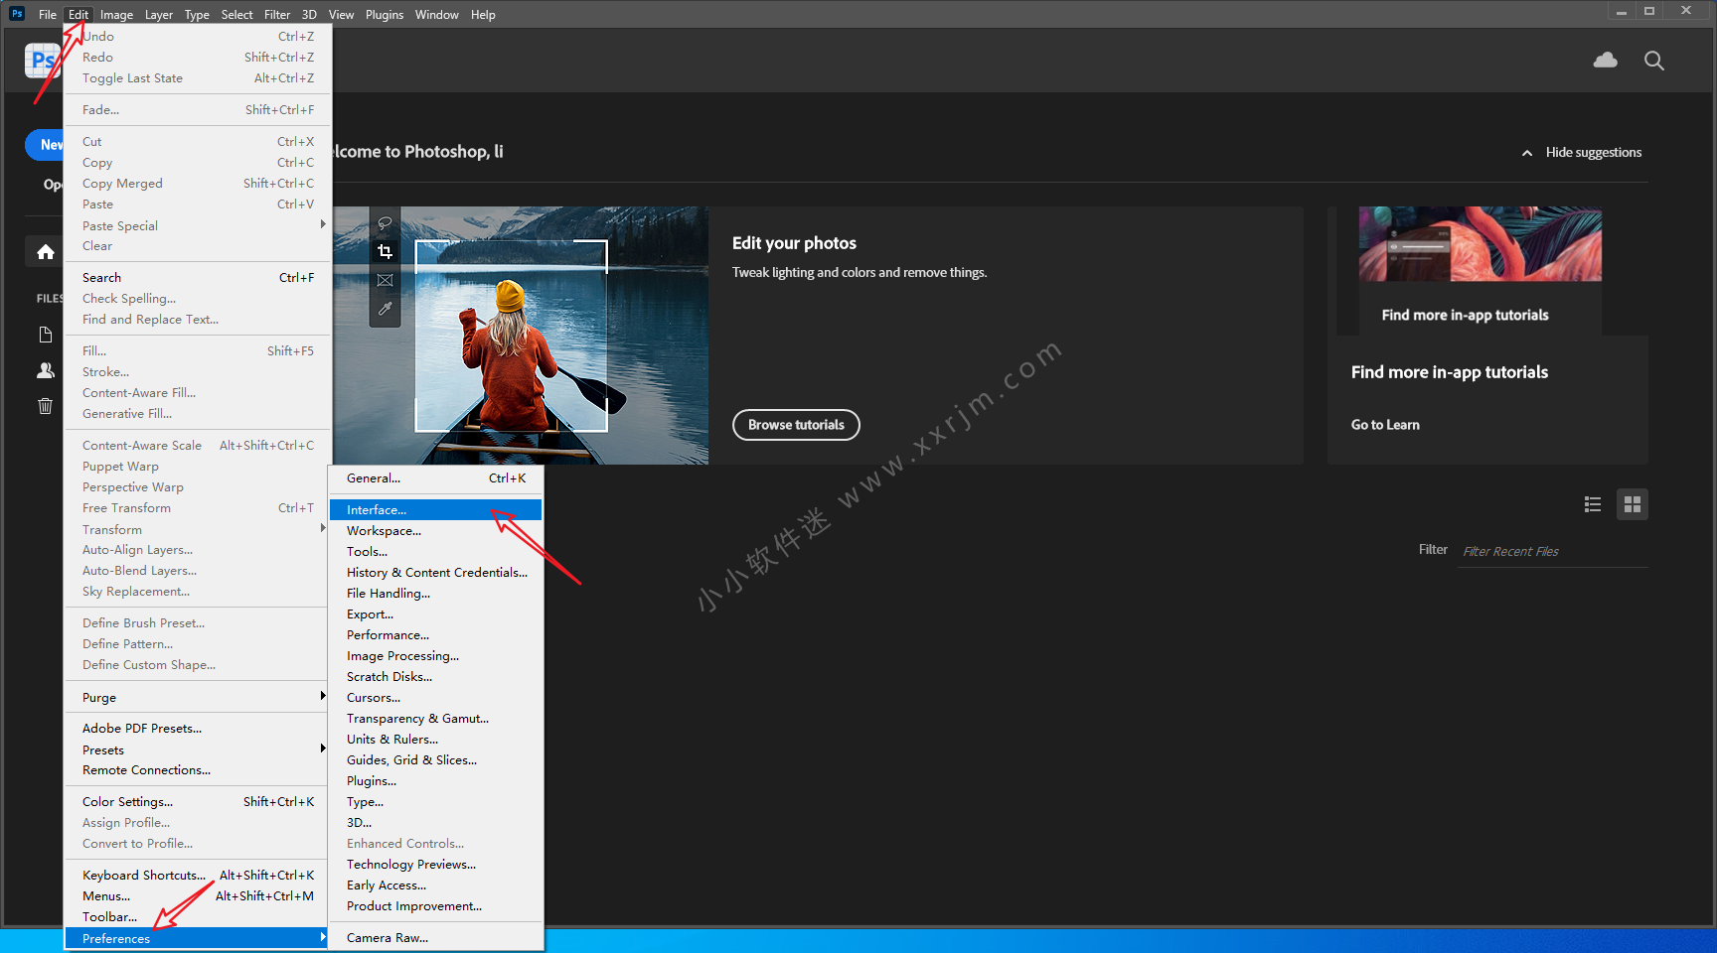Click the eyedropper icon on tutorial image
Image resolution: width=1717 pixels, height=953 pixels.
click(x=386, y=309)
